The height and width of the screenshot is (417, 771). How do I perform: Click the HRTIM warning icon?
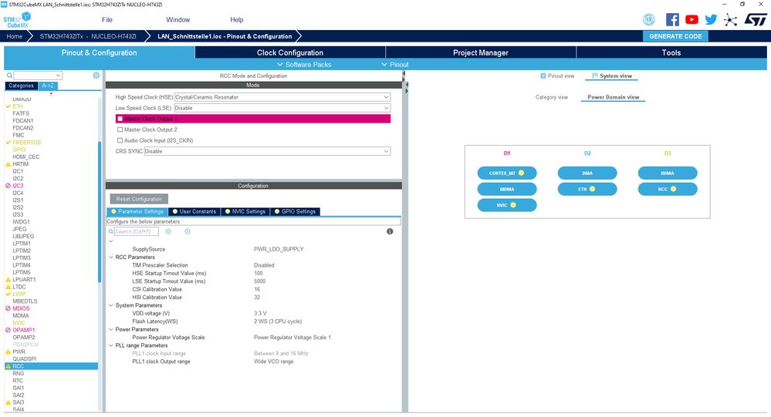(x=8, y=164)
